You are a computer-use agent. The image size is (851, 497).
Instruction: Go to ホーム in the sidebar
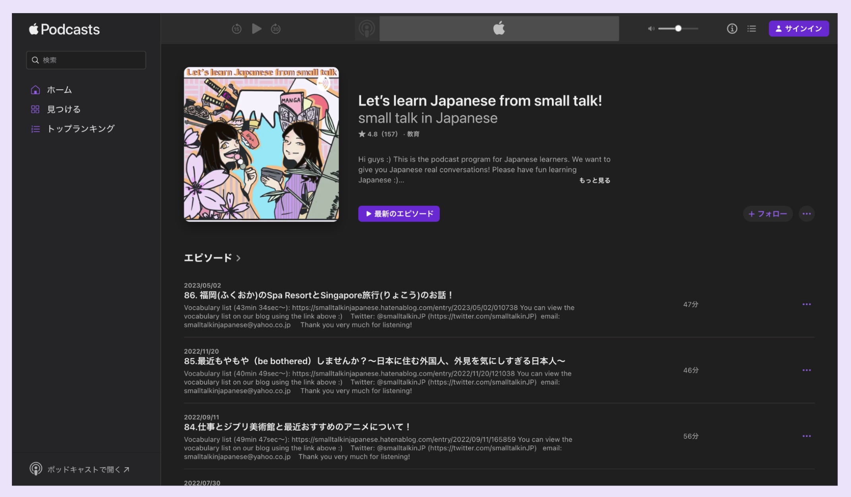(x=60, y=90)
